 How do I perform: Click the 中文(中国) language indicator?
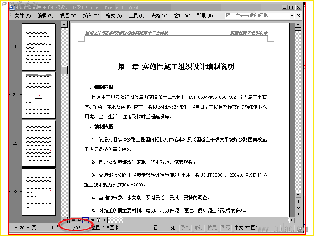(x=246, y=228)
